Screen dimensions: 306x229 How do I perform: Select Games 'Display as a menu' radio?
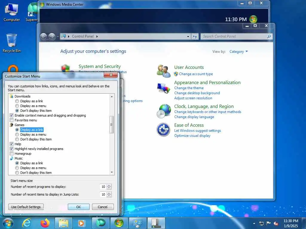click(17, 134)
